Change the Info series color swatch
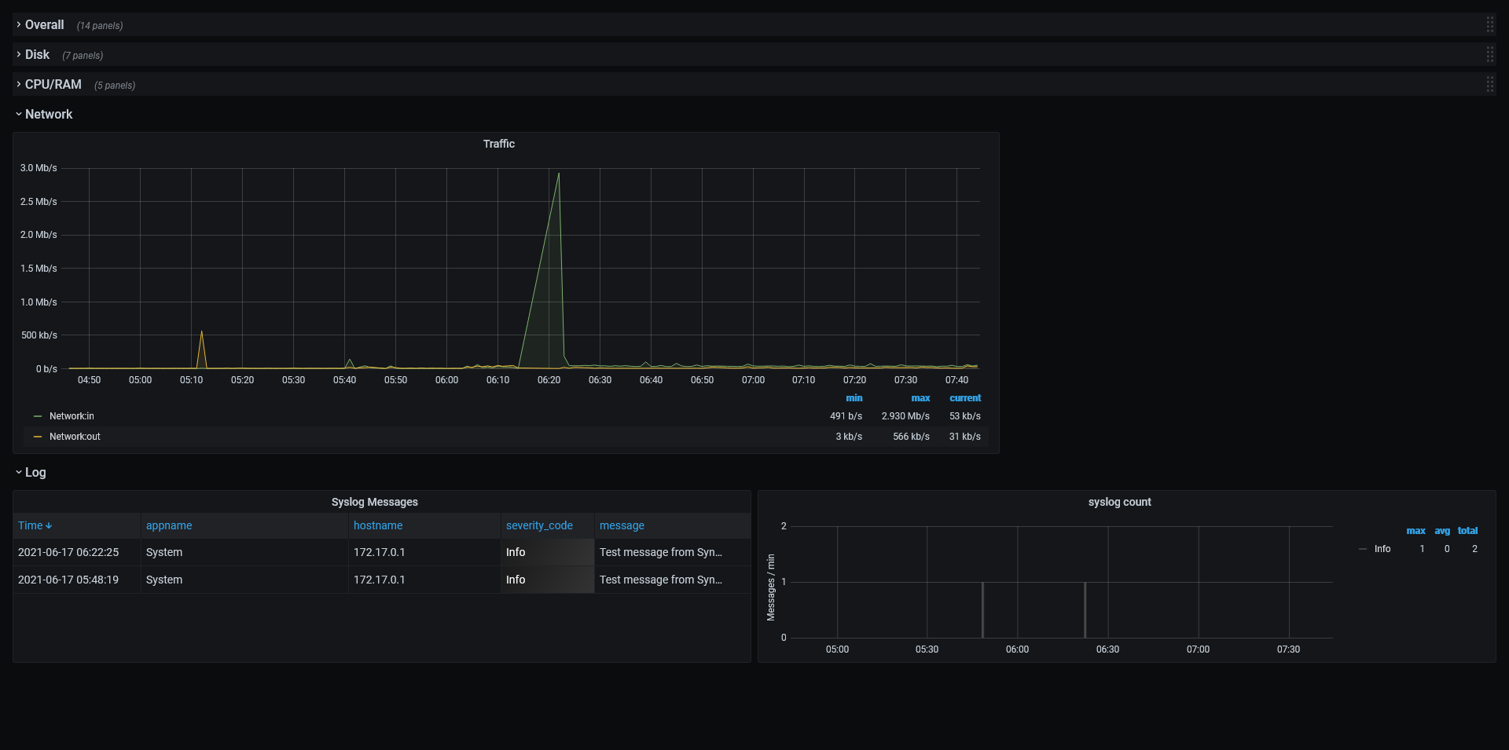 click(1363, 549)
